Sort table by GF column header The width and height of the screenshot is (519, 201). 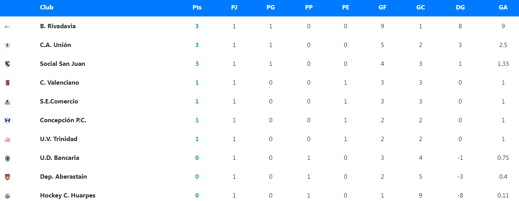coord(382,7)
